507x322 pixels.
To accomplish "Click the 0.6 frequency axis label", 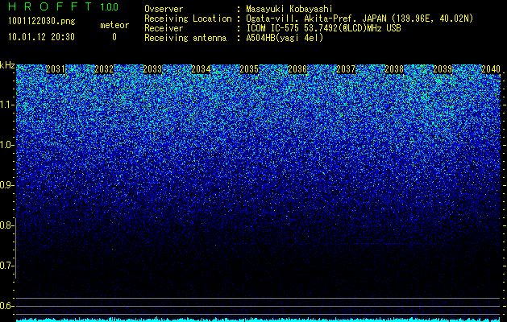I will click(6, 306).
